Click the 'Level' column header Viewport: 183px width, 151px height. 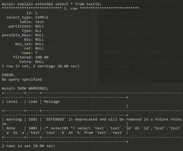click(x=12, y=101)
